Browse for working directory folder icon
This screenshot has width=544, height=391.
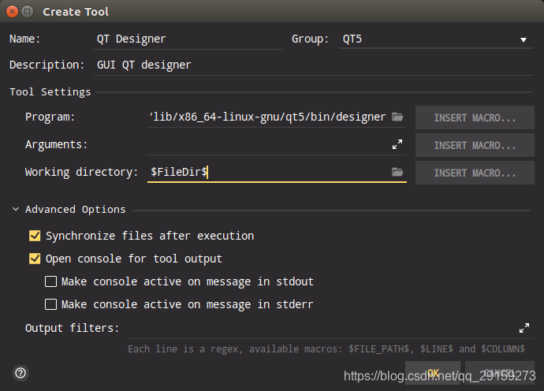(397, 172)
